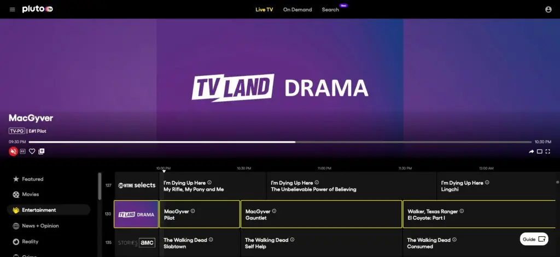
Task: Open the user account profile icon
Action: click(x=548, y=10)
